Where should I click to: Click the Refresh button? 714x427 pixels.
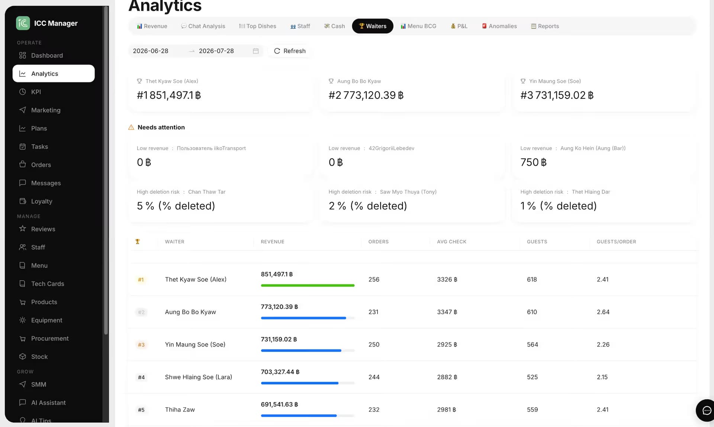tap(290, 51)
